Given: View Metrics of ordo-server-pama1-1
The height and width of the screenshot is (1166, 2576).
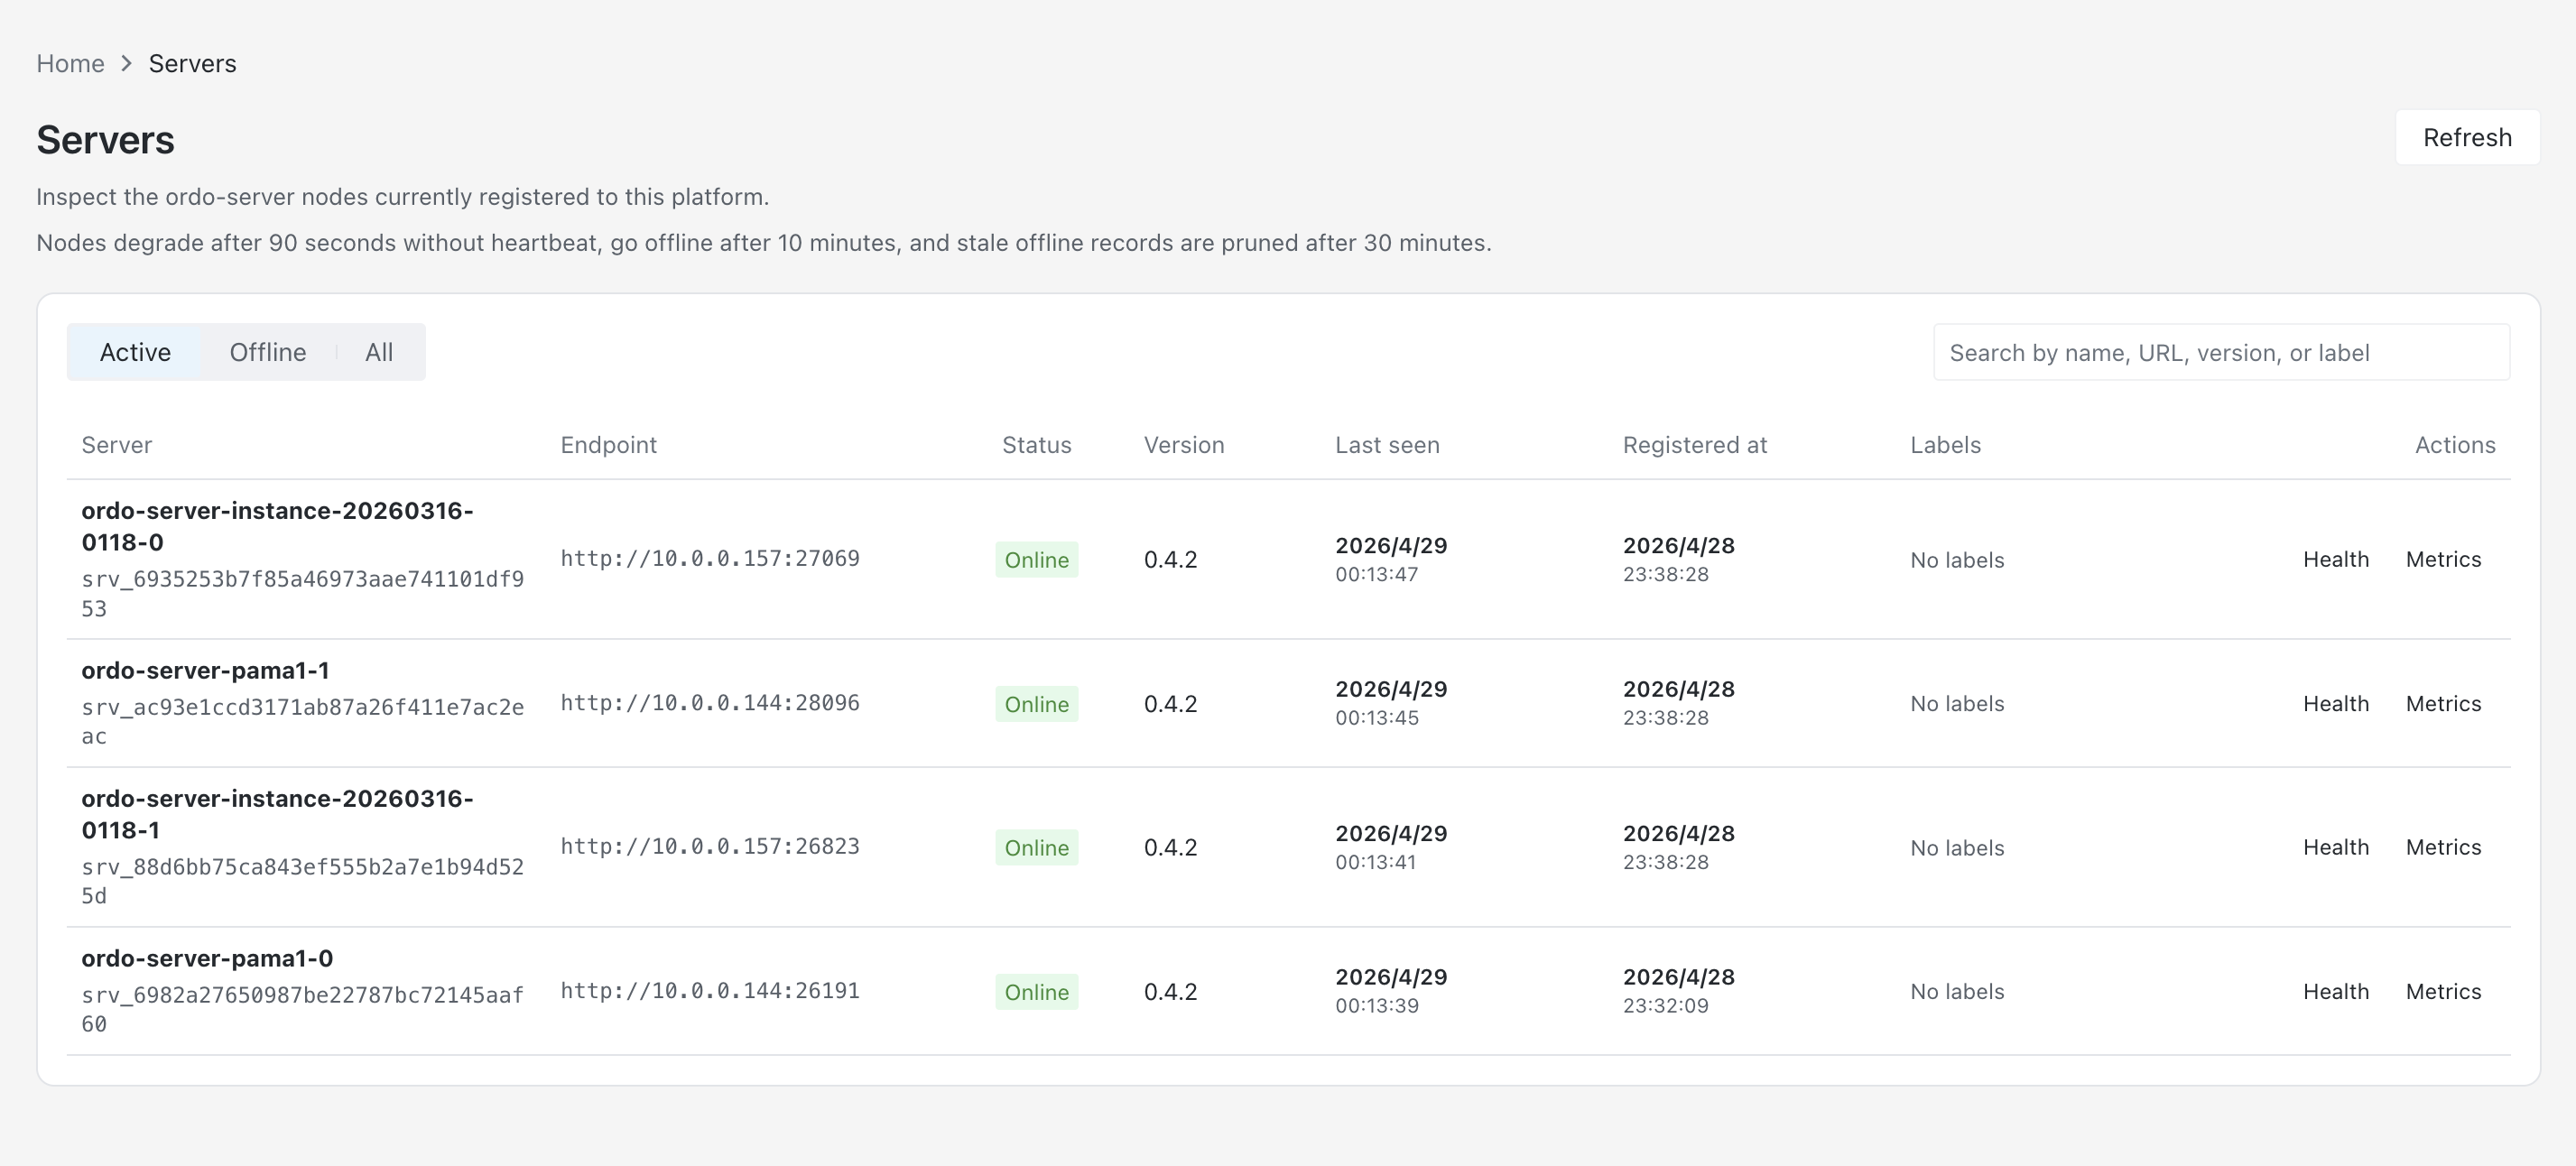Looking at the screenshot, I should click(x=2442, y=703).
